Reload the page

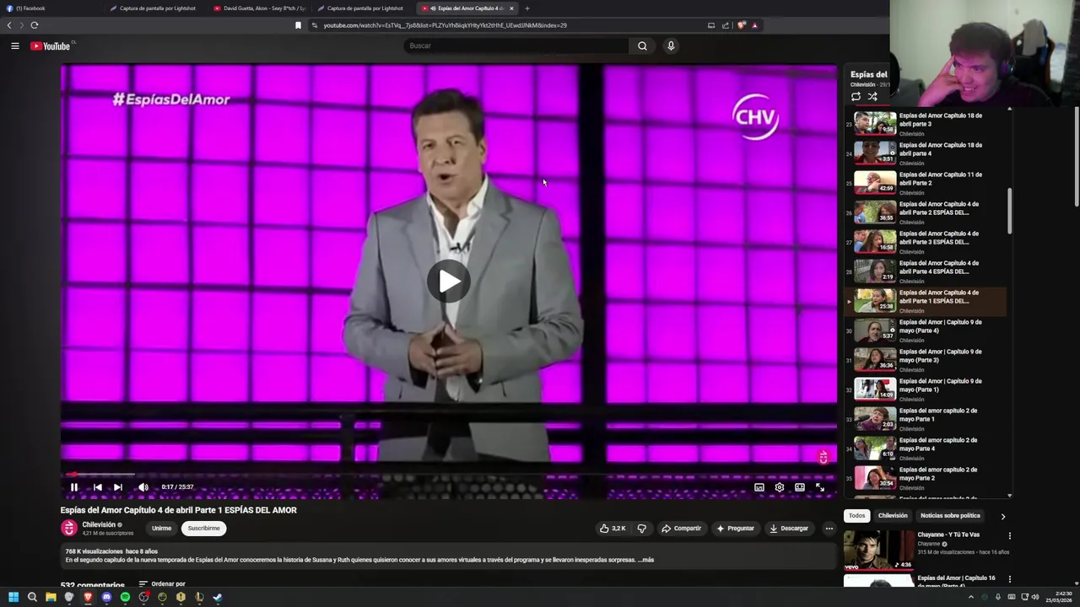[35, 25]
